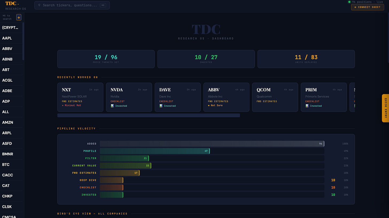Click the Not Sure diamond icon on ABBV
Image resolution: width=389 pixels, height=218 pixels.
tap(209, 105)
